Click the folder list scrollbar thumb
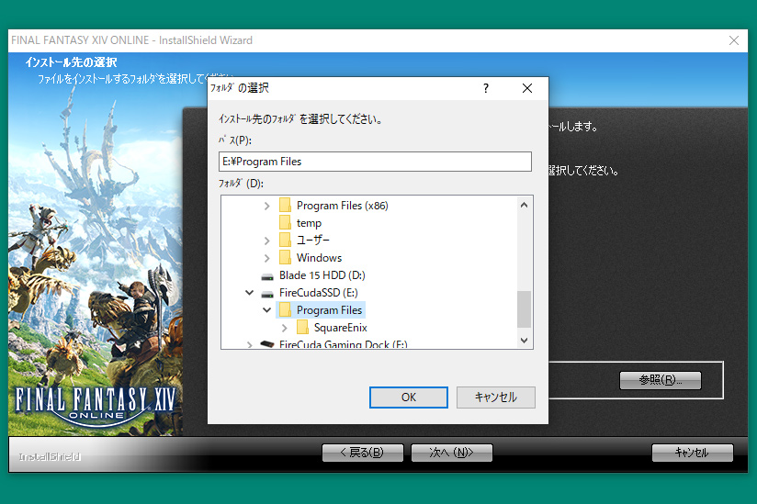 pyautogui.click(x=524, y=308)
